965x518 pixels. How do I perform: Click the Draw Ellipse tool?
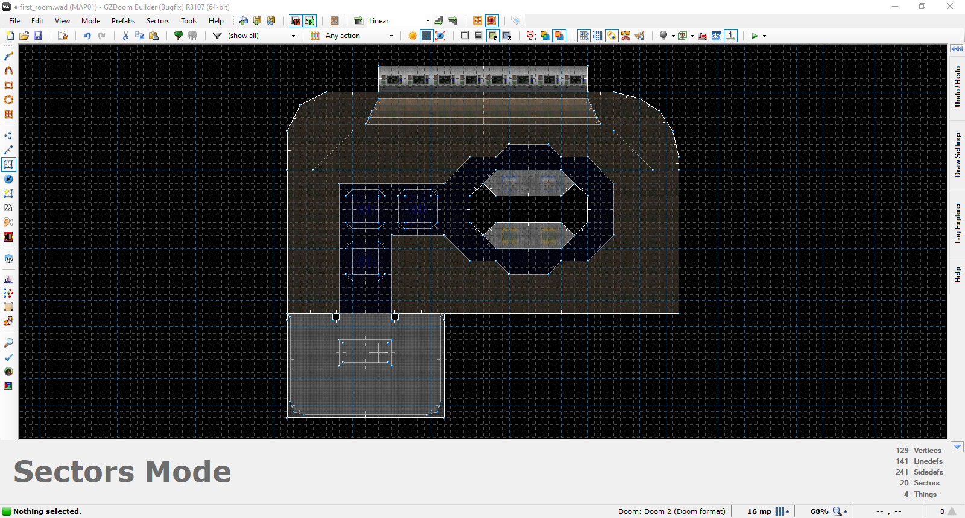[8, 100]
